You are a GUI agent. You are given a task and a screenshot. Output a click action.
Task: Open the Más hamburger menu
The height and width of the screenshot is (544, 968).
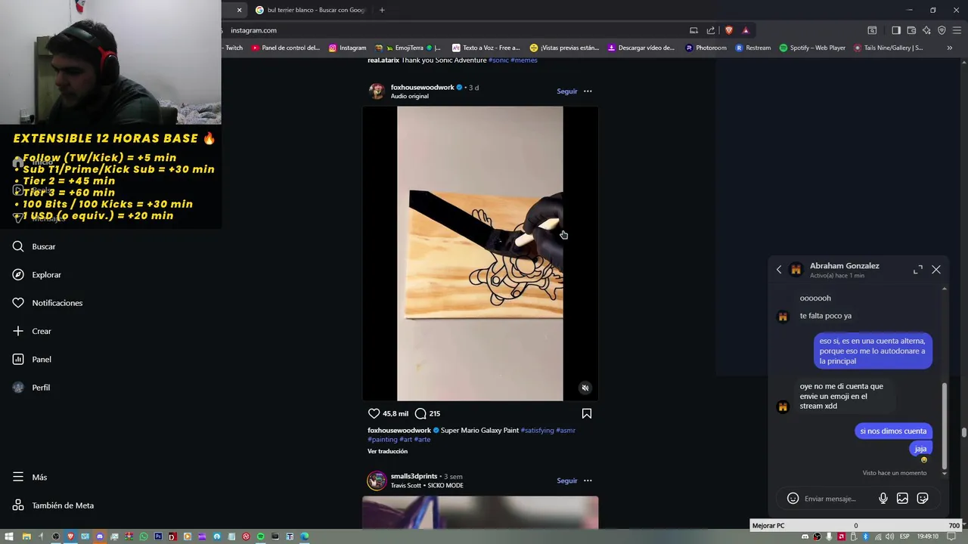pyautogui.click(x=29, y=477)
